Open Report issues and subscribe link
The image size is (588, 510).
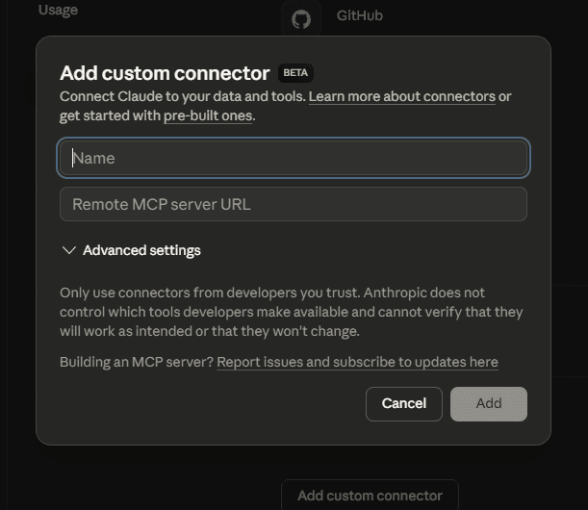click(x=357, y=362)
